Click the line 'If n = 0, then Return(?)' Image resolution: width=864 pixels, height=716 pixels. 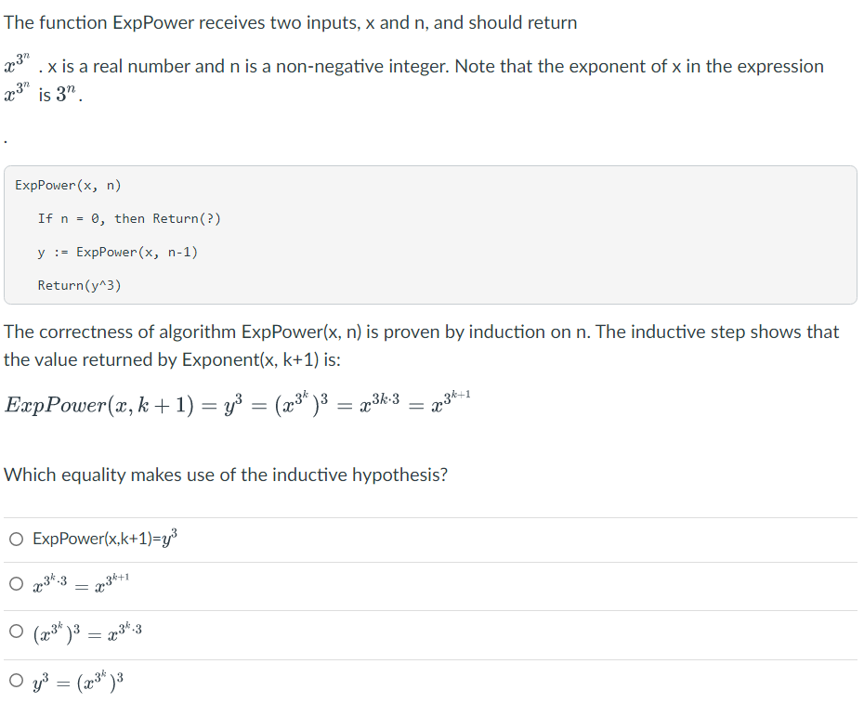131,218
